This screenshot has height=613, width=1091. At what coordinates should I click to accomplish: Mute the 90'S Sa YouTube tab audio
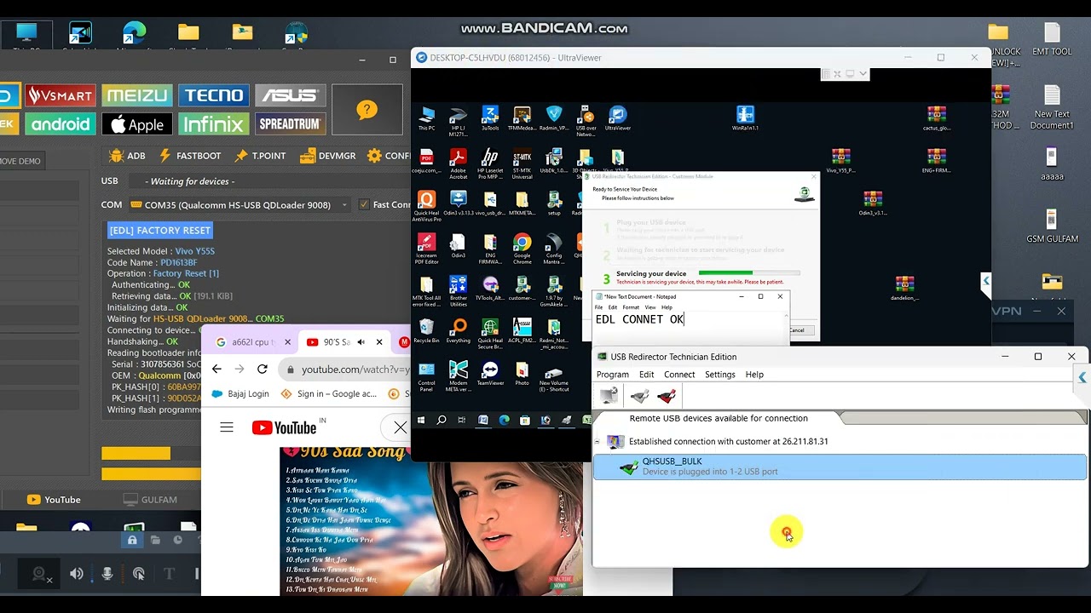point(361,342)
